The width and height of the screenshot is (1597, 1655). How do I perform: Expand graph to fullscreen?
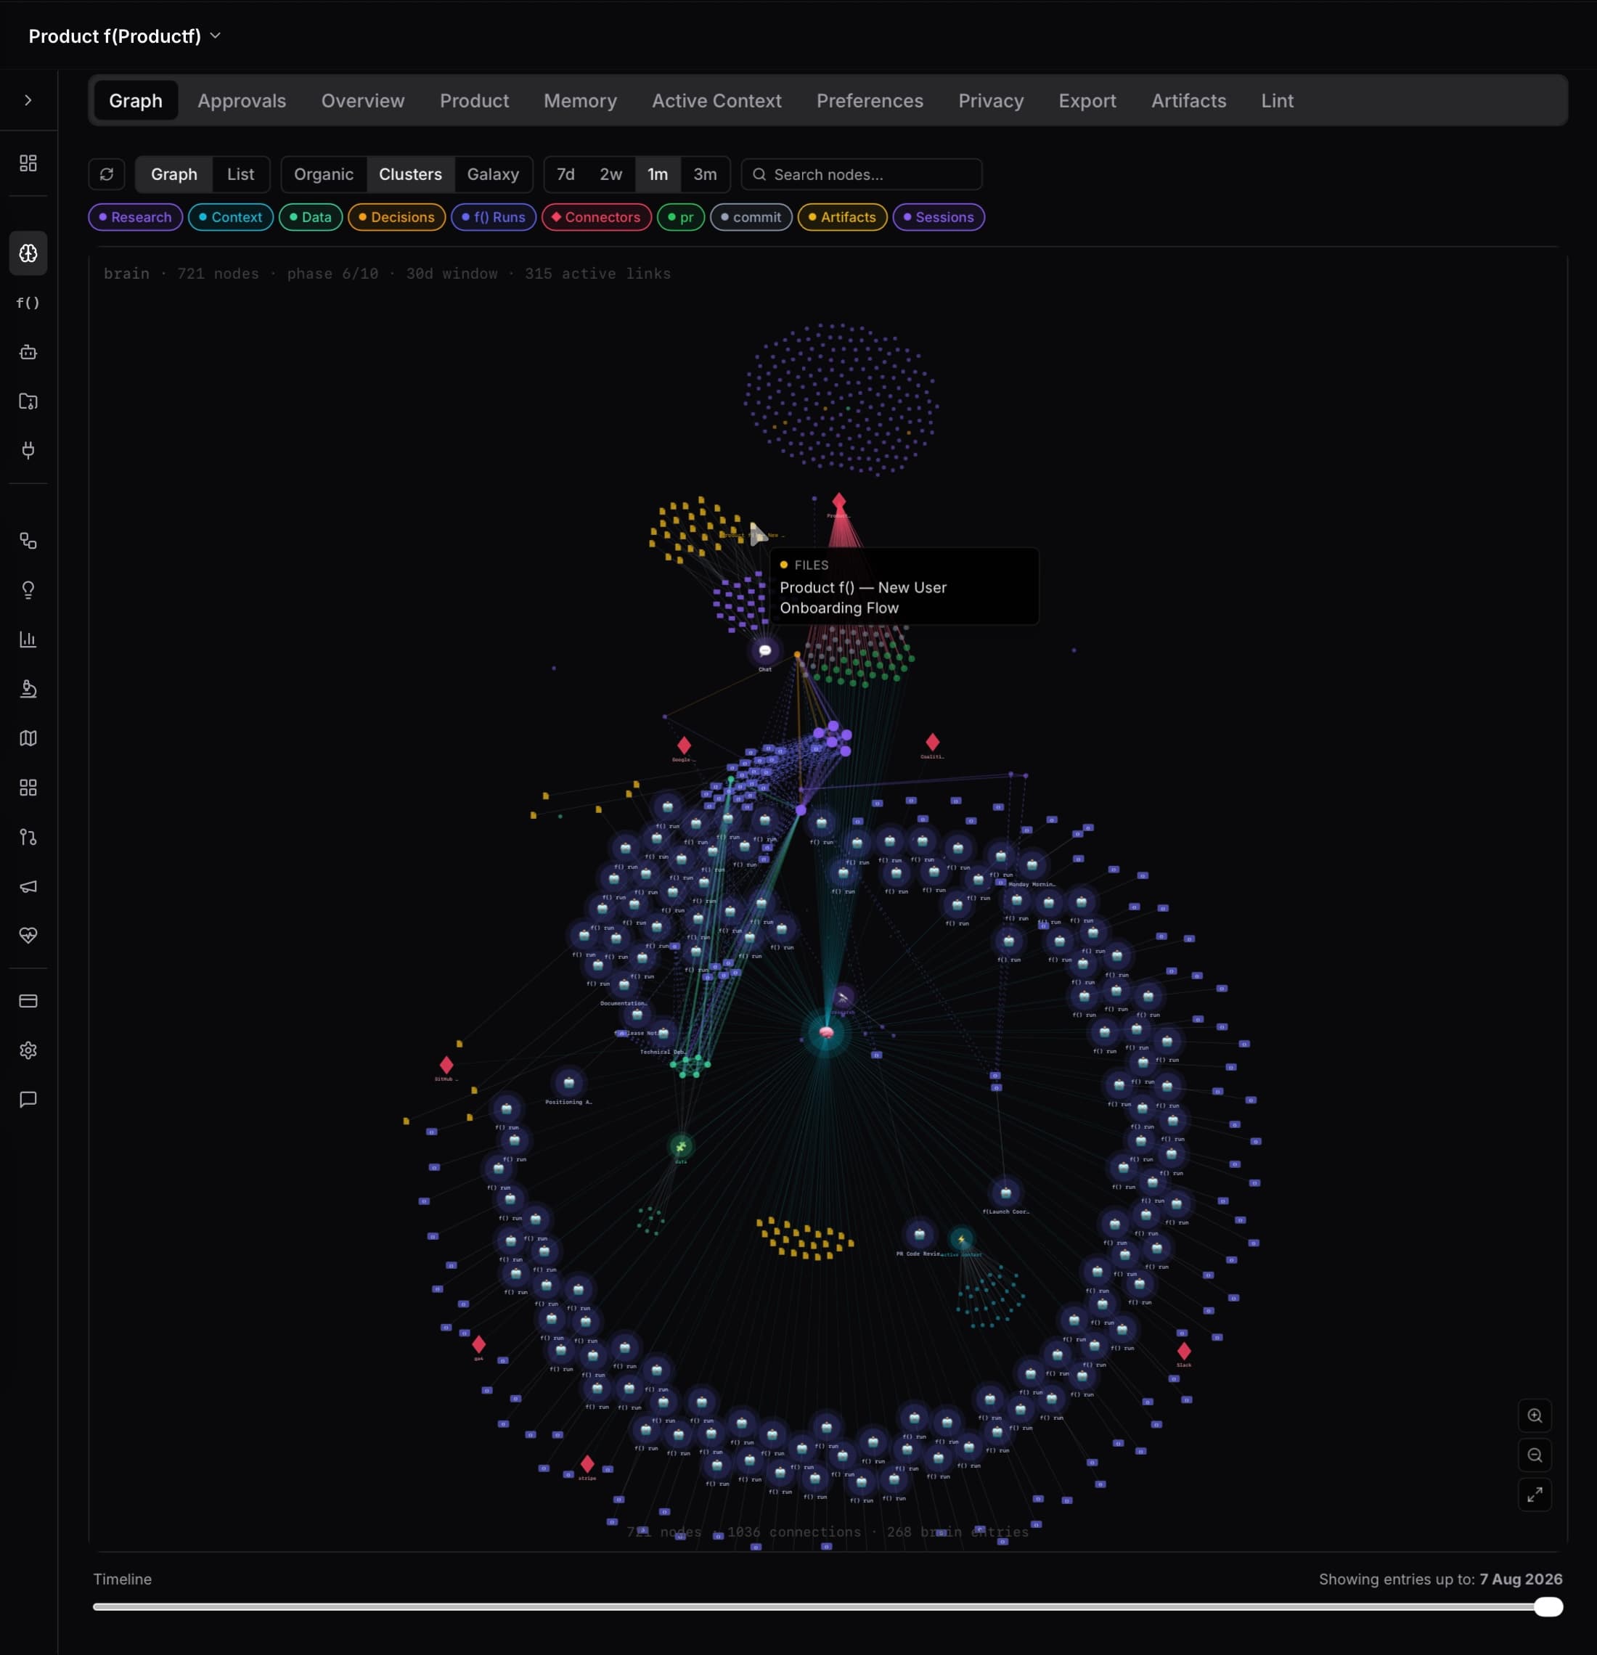(1535, 1495)
